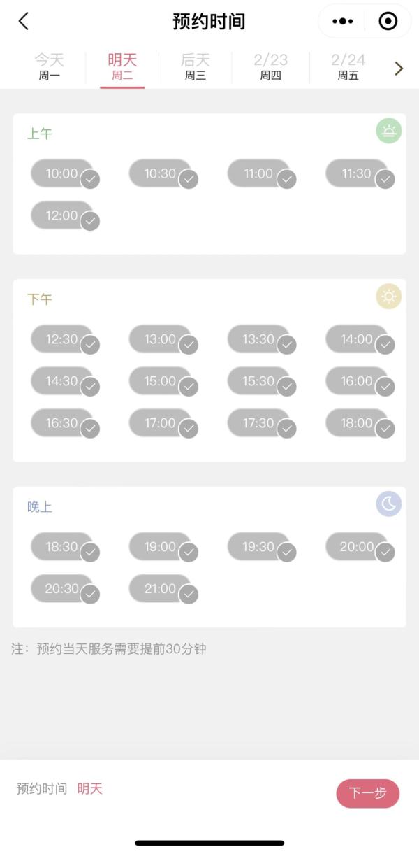
Task: Open the three-dot mini program menu
Action: coord(342,22)
